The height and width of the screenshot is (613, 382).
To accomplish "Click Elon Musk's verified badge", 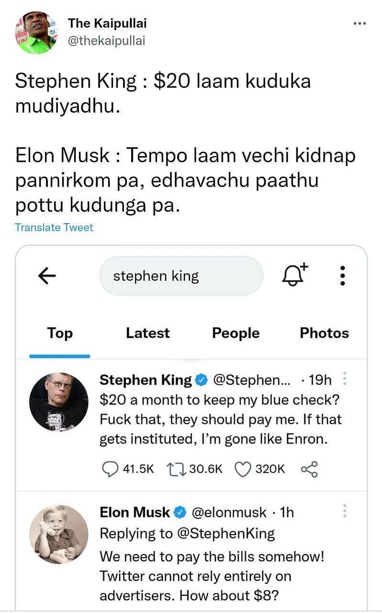I will (180, 512).
